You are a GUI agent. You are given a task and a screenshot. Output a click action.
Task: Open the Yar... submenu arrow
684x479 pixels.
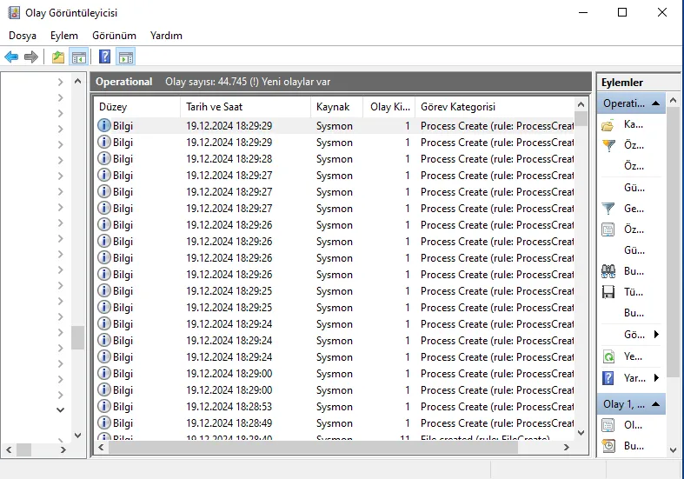click(x=656, y=378)
